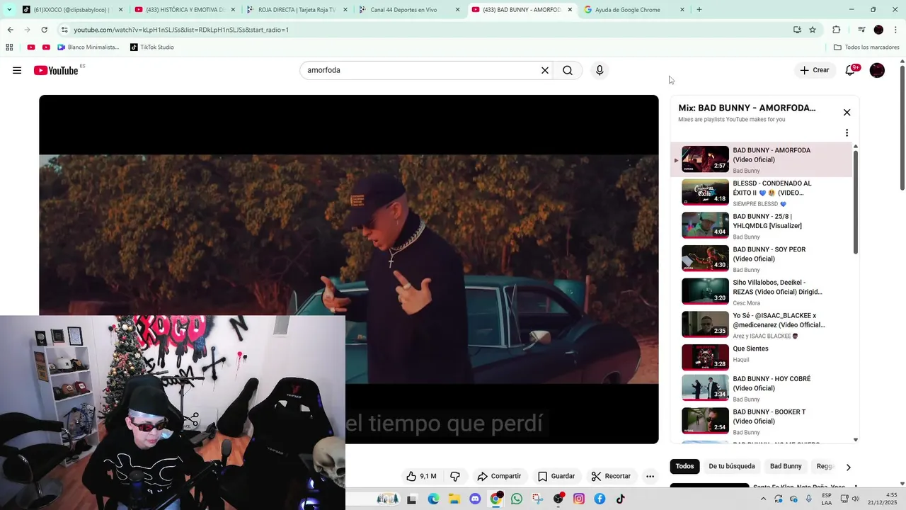The image size is (906, 510).
Task: Switch to the XXOCO TikTok tab
Action: pos(72,10)
